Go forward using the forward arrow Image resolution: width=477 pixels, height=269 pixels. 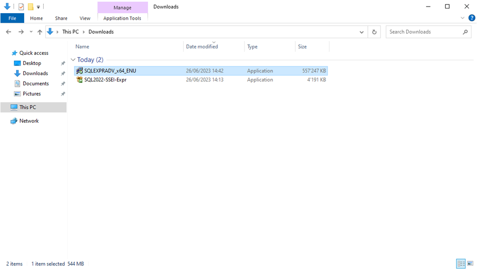21,32
